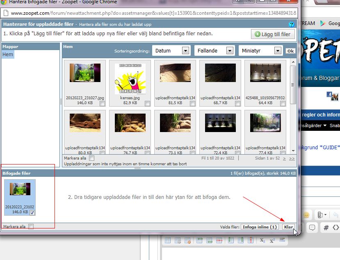
Task: Click the Ok sort button
Action: click(x=290, y=51)
